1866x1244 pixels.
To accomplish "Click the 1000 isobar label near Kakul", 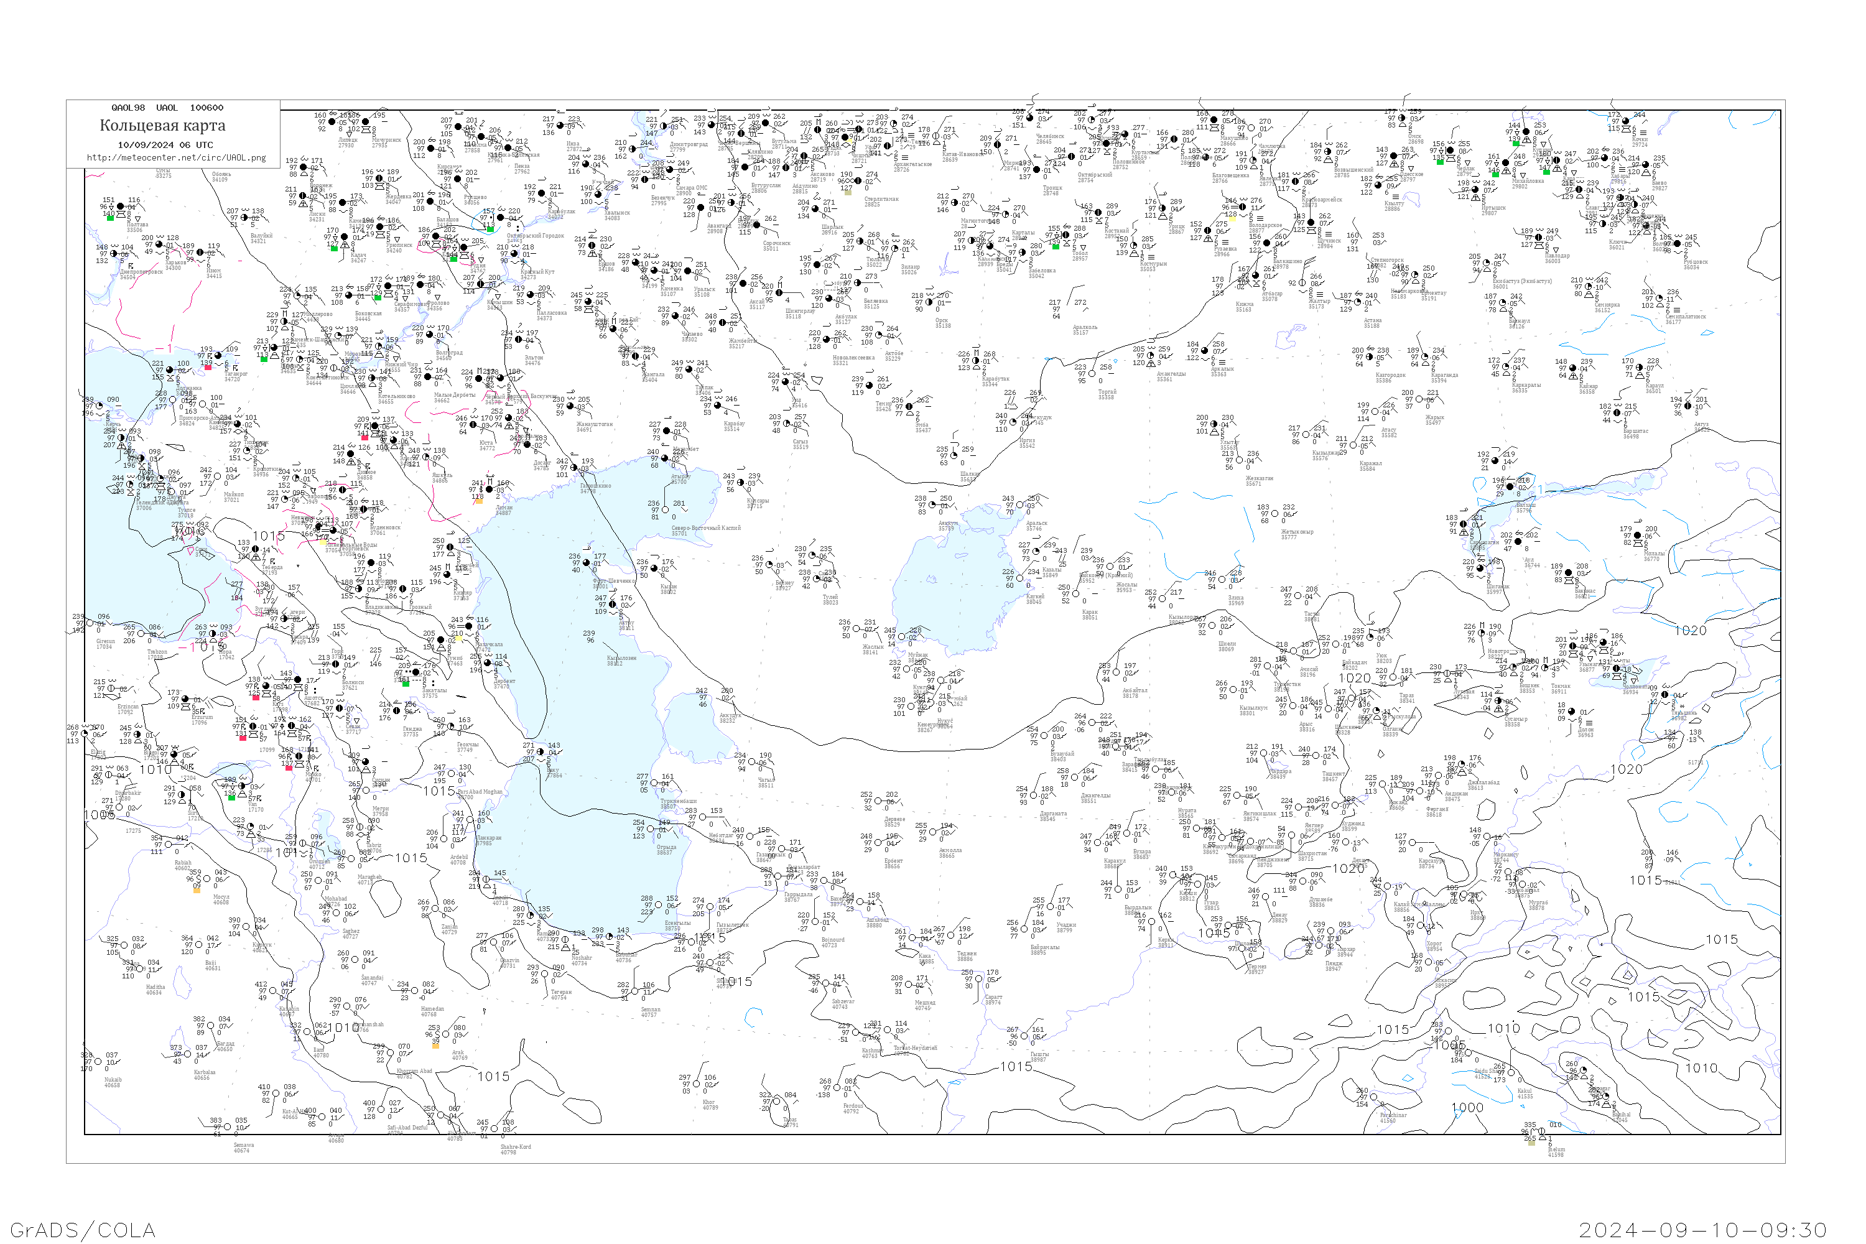I will point(1467,1108).
